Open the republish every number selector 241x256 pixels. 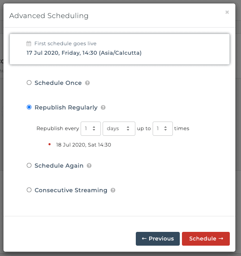coord(91,128)
